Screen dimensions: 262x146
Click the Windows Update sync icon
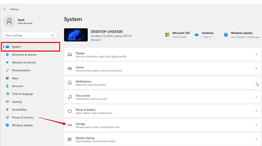226,35
